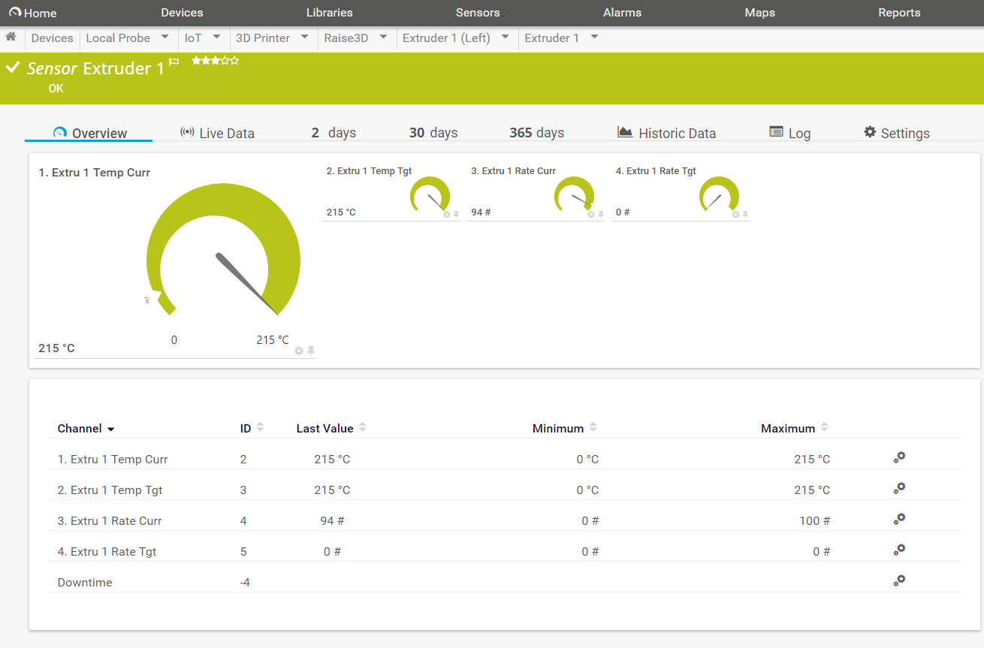The image size is (984, 648).
Task: Go to Extruder 1 (Left) breadcrumb link
Action: point(446,38)
